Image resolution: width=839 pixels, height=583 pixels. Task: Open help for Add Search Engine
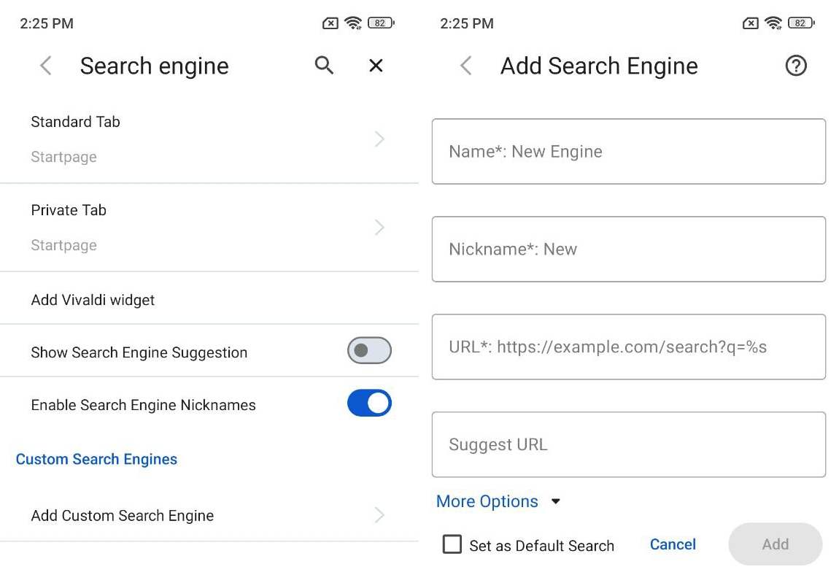(x=796, y=66)
